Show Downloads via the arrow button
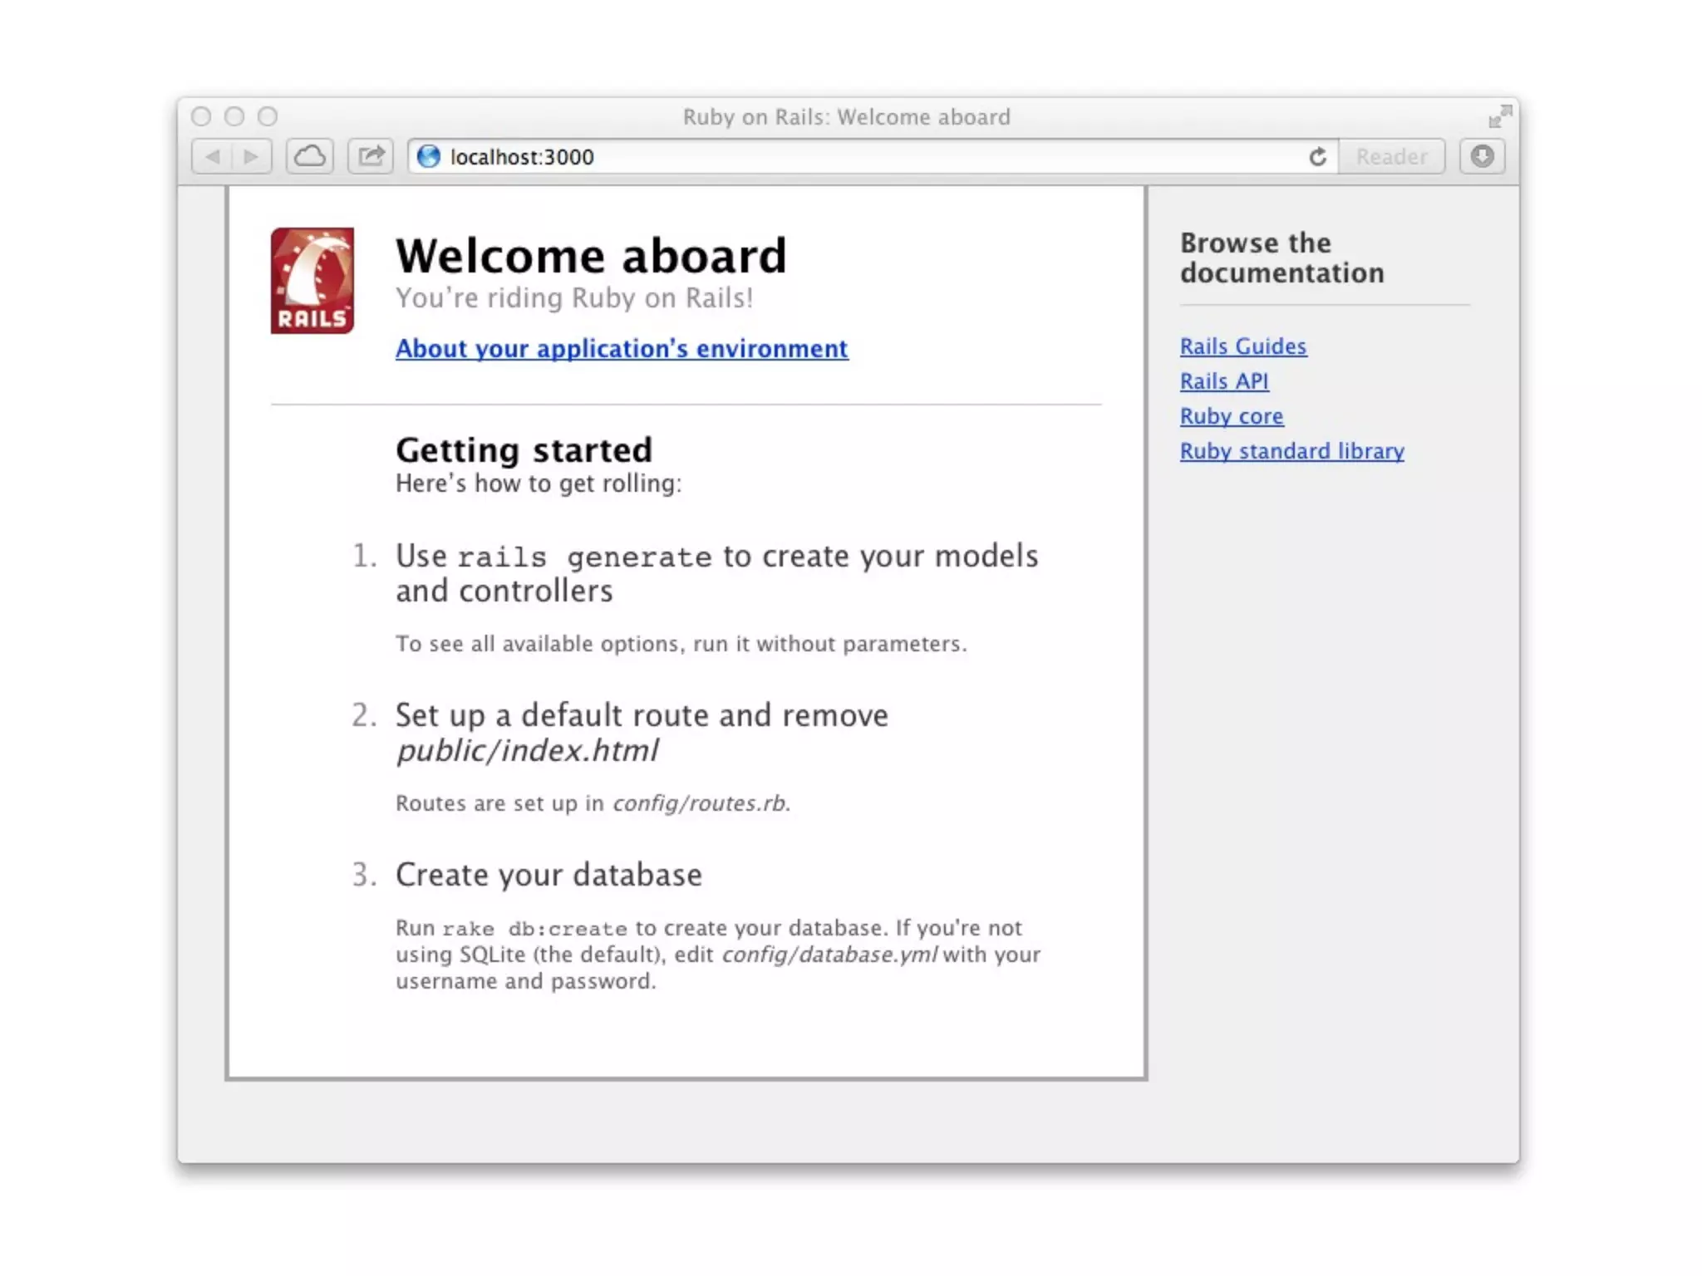 1482,156
